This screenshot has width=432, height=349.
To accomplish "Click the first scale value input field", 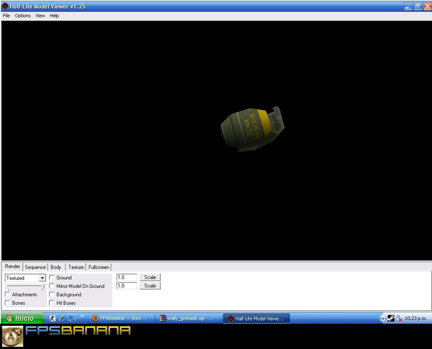I will [x=127, y=277].
